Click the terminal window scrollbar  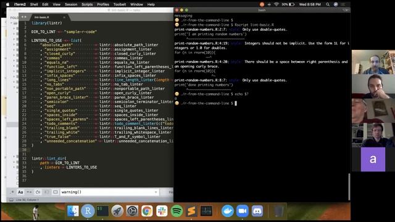349,187
